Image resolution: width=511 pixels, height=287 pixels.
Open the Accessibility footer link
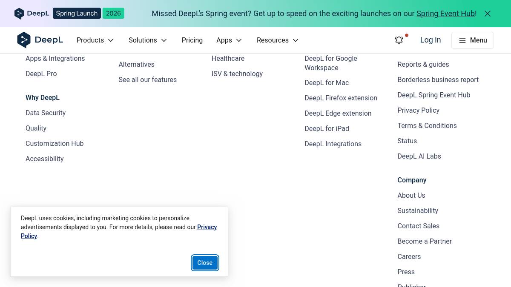(44, 159)
